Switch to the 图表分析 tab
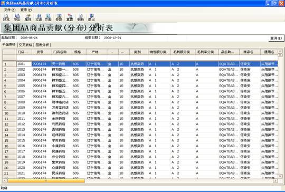Image resolution: width=285 pixels, height=192 pixels. pos(42,45)
